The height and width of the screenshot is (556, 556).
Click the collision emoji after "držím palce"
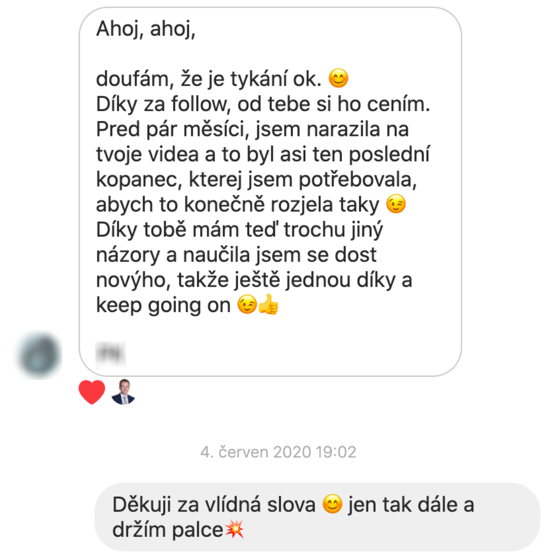(235, 529)
